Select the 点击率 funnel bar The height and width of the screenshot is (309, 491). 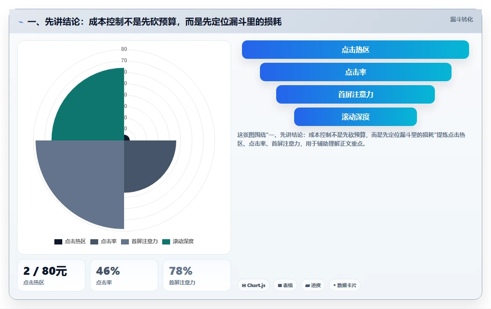click(x=356, y=72)
